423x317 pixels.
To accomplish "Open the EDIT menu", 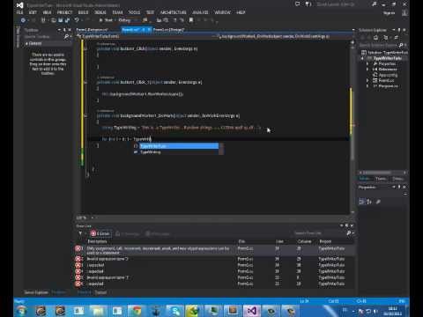I will click(x=33, y=12).
